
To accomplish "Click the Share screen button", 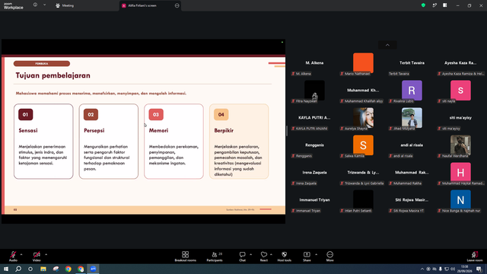I will [x=307, y=256].
